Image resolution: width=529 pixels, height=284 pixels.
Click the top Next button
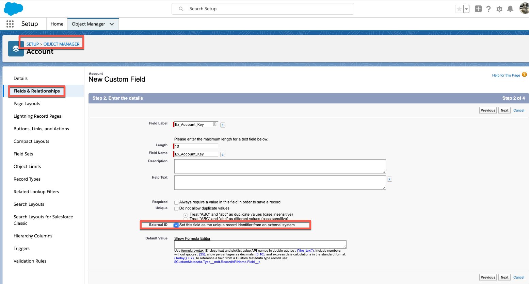[504, 110]
